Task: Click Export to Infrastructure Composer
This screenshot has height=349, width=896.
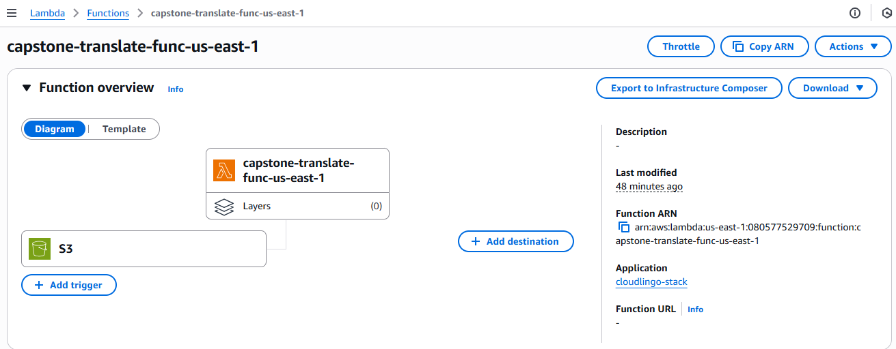Action: [689, 88]
